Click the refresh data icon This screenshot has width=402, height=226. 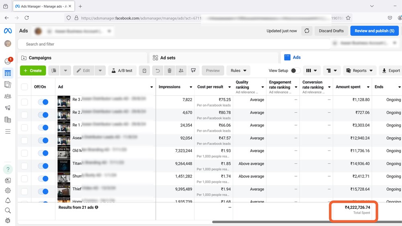click(x=307, y=31)
